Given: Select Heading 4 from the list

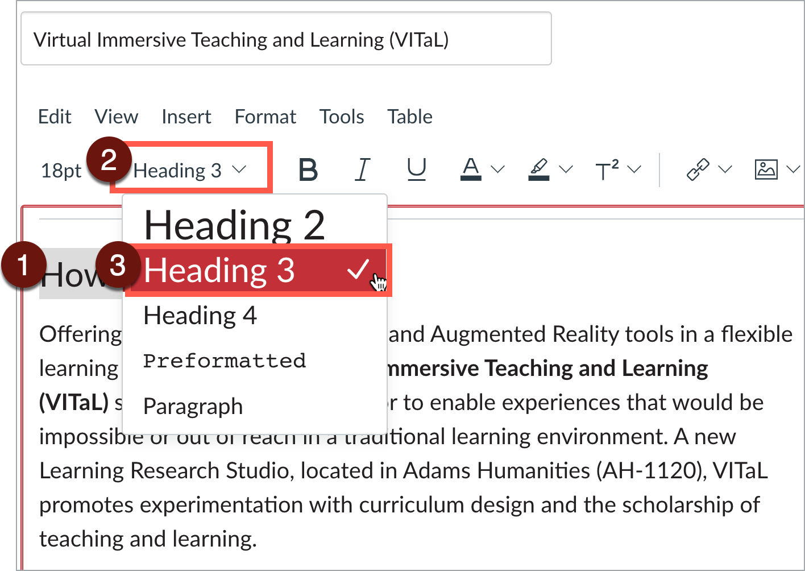Looking at the screenshot, I should (200, 316).
